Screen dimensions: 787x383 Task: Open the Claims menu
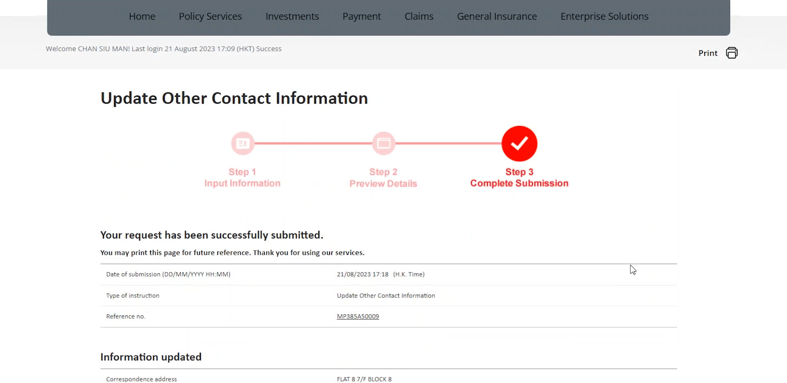point(419,16)
